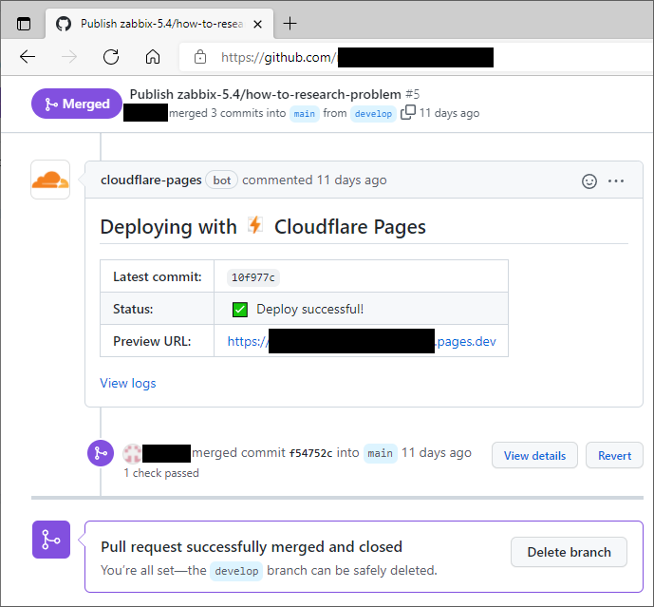The image size is (654, 607).
Task: Click the Latest commit: table label
Action: coord(158,276)
